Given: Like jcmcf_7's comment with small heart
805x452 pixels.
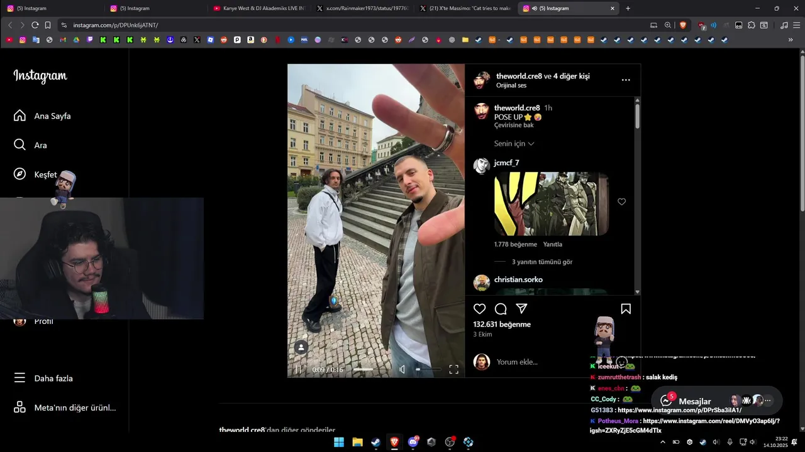Looking at the screenshot, I should pos(621,202).
